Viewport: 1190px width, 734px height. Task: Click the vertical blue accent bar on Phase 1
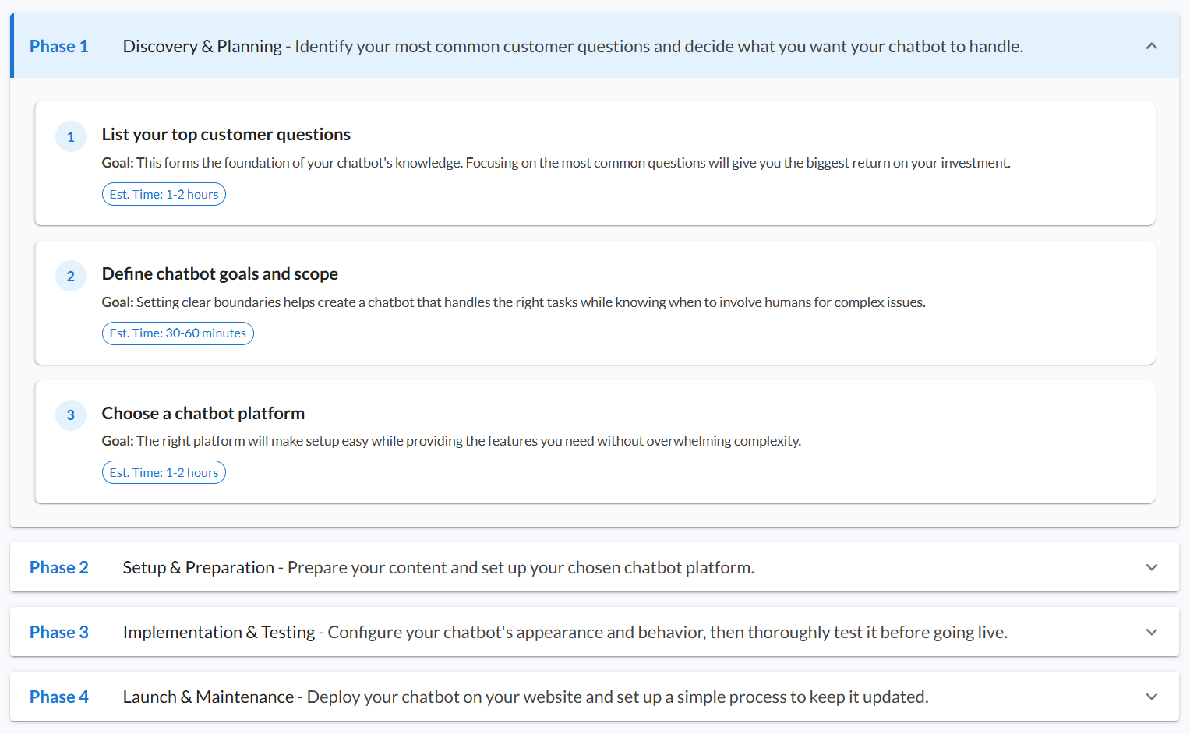coord(12,46)
